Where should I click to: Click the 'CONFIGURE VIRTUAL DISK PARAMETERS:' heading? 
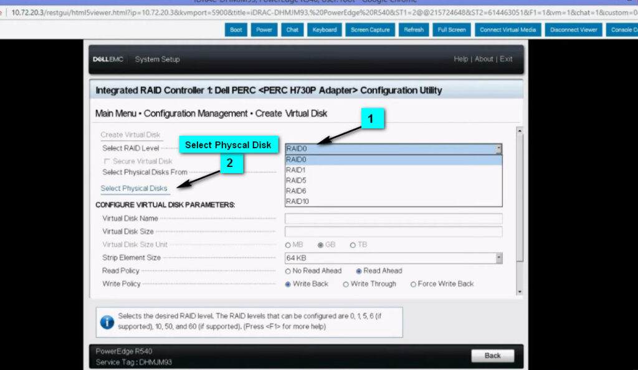pos(165,205)
